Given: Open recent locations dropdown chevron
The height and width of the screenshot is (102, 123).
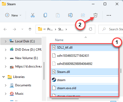Looking at the screenshot, I should tap(22, 29).
